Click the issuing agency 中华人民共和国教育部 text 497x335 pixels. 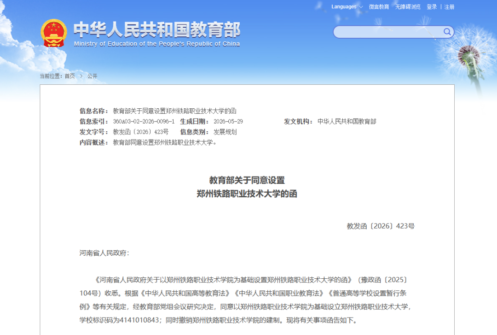pos(347,121)
